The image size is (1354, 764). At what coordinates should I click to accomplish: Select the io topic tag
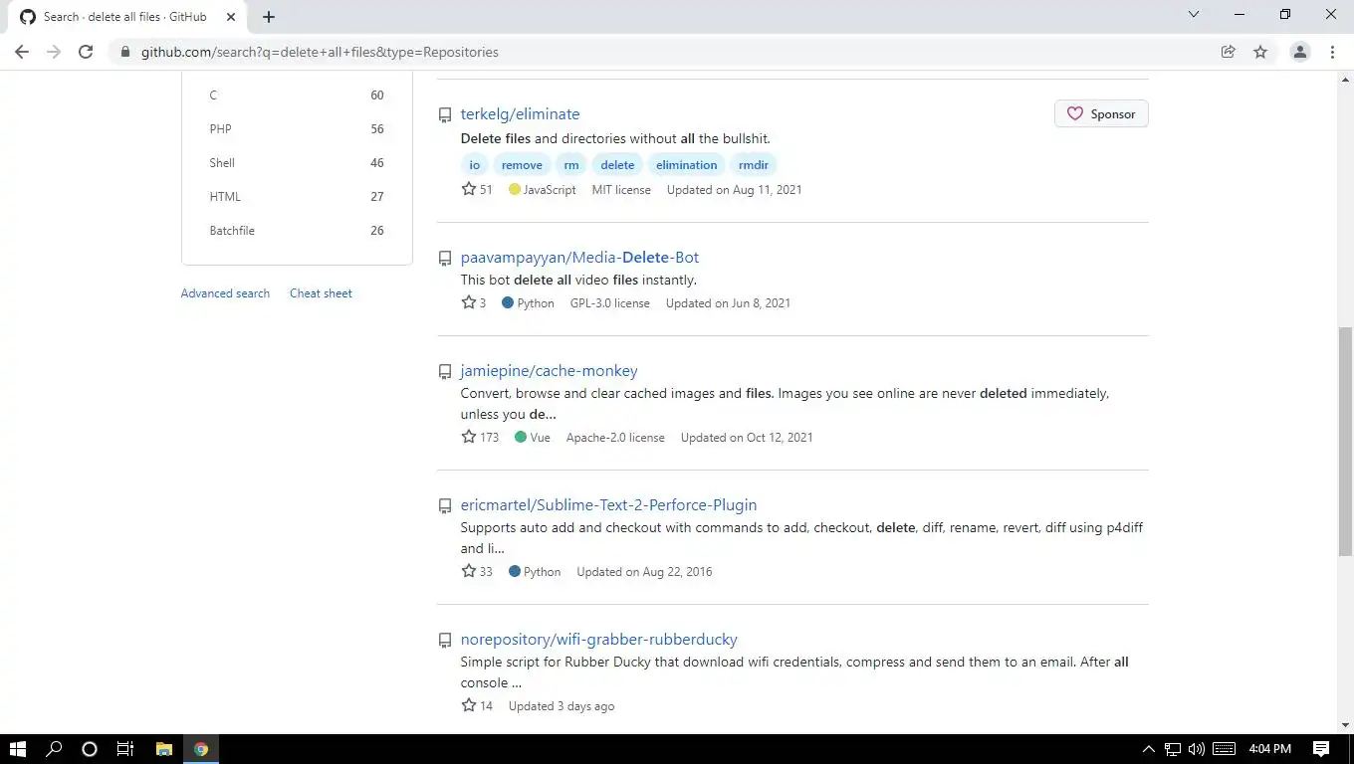click(474, 165)
